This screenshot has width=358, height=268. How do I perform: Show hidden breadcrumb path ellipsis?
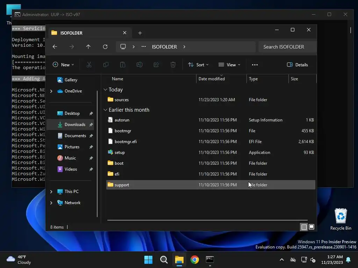(x=143, y=47)
